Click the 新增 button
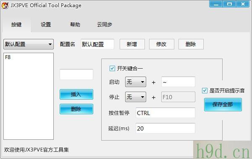 pyautogui.click(x=132, y=44)
